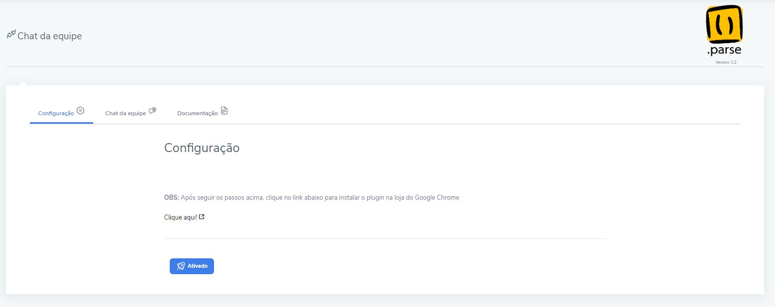Click the Chat da equipe page header title
This screenshot has height=307, width=775.
click(50, 36)
